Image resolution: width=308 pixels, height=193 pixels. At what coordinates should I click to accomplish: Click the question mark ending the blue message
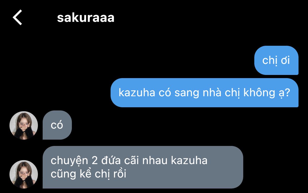(287, 93)
